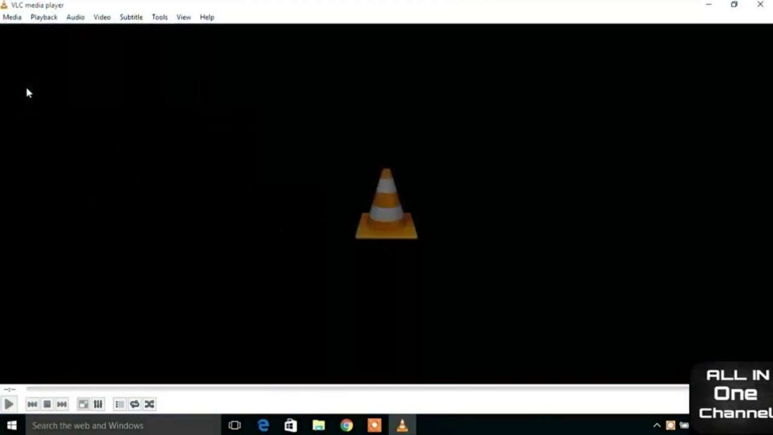The width and height of the screenshot is (773, 435).
Task: Open File Explorer from taskbar
Action: tap(318, 425)
